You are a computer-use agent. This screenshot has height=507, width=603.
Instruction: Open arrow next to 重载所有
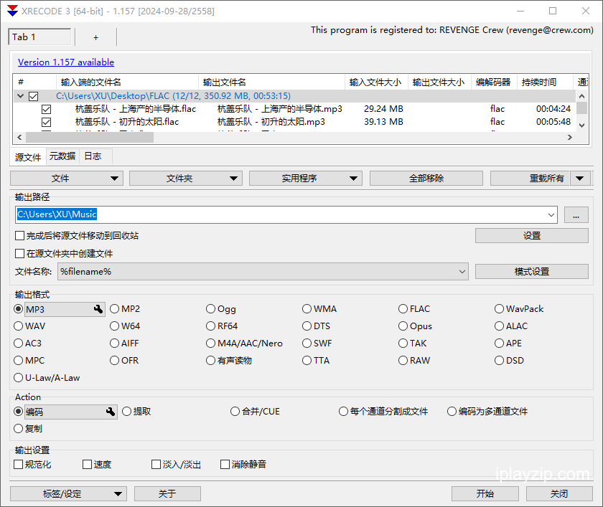[x=580, y=179]
